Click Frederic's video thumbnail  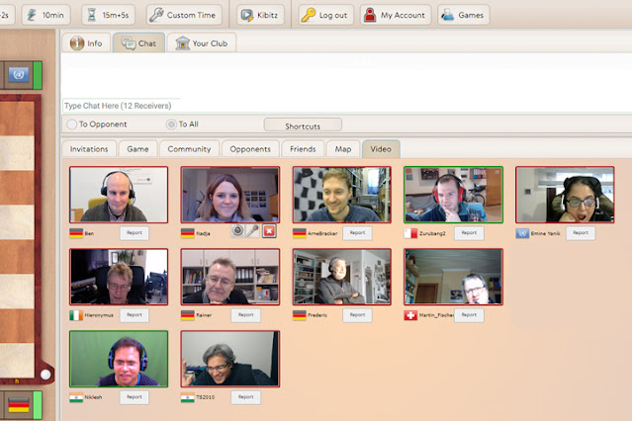pyautogui.click(x=342, y=277)
